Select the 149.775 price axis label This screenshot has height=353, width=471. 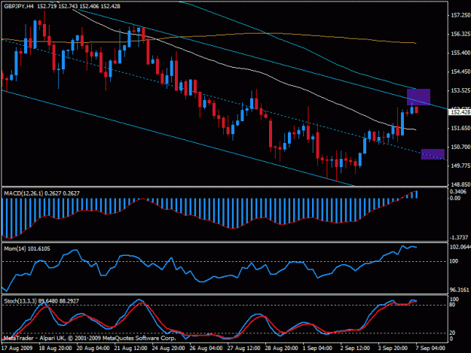(x=460, y=166)
